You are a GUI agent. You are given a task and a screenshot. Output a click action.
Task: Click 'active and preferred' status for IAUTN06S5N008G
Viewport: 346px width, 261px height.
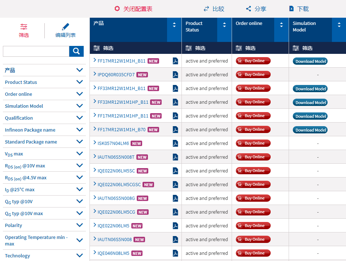pos(207,198)
